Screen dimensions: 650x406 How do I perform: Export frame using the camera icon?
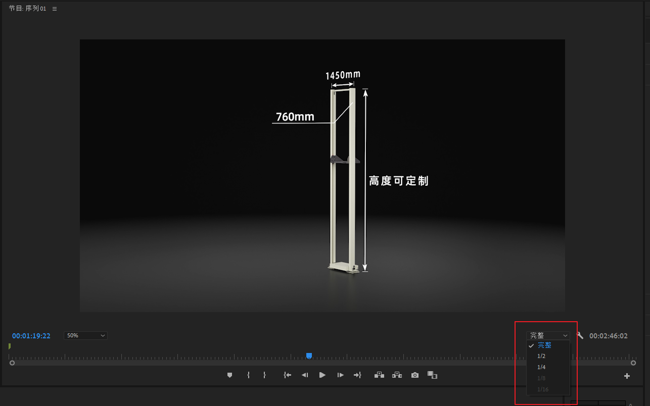415,375
